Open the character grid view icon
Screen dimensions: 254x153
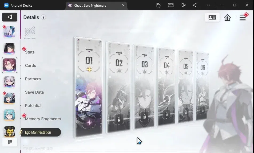point(10,142)
